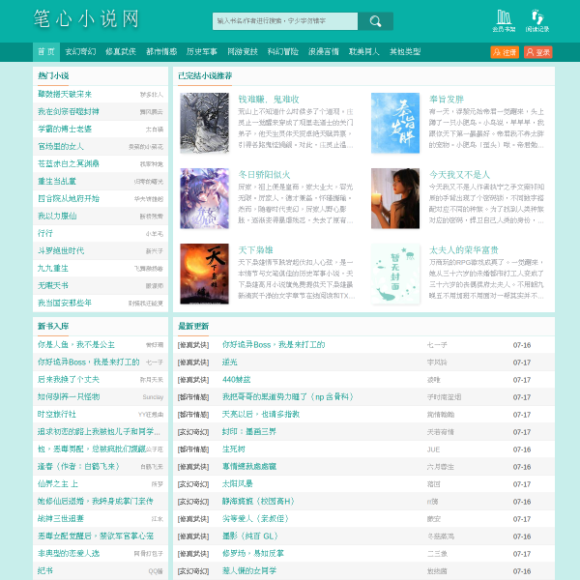Open latest update 逆光
This screenshot has width=580, height=580.
click(x=229, y=362)
